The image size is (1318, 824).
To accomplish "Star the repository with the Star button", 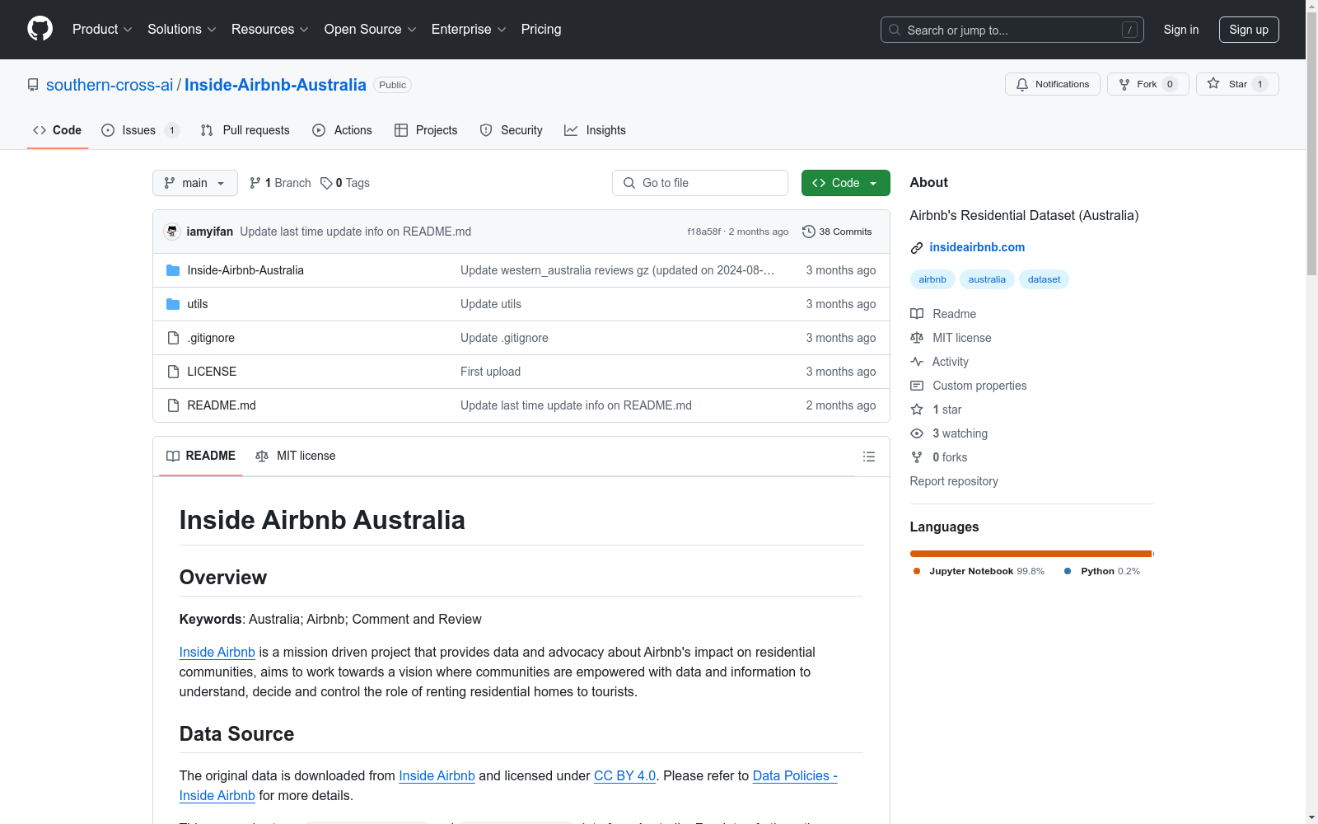I will pyautogui.click(x=1237, y=84).
